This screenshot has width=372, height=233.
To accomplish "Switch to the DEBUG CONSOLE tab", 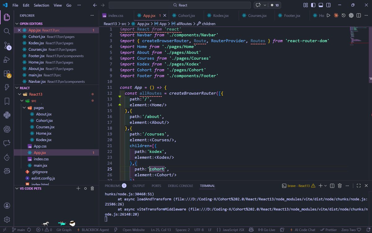I will (180, 186).
